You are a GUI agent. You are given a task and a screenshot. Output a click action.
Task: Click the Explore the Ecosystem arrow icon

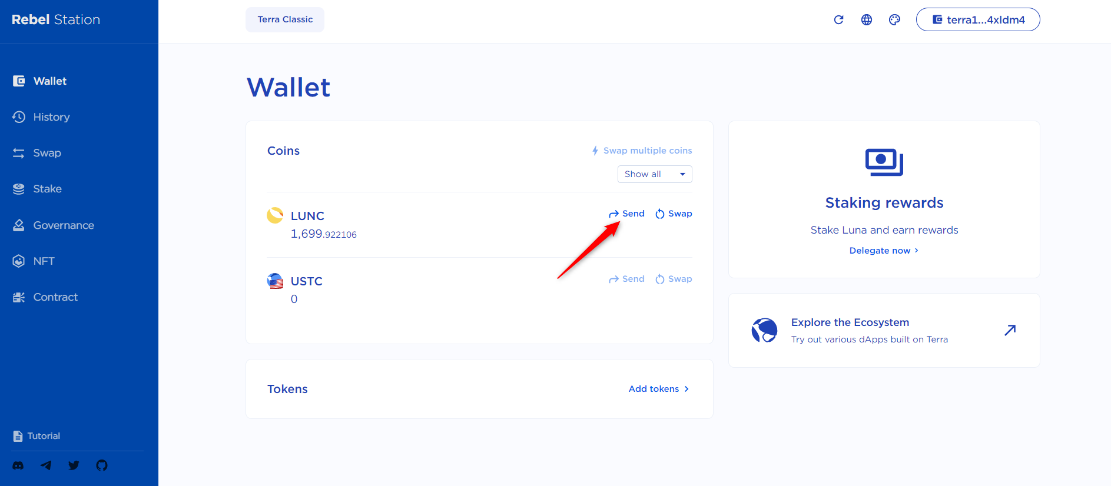1010,330
